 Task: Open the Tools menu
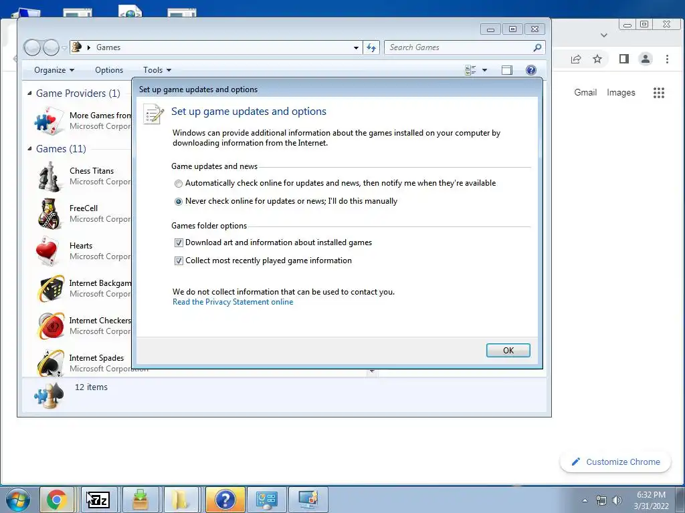point(157,70)
